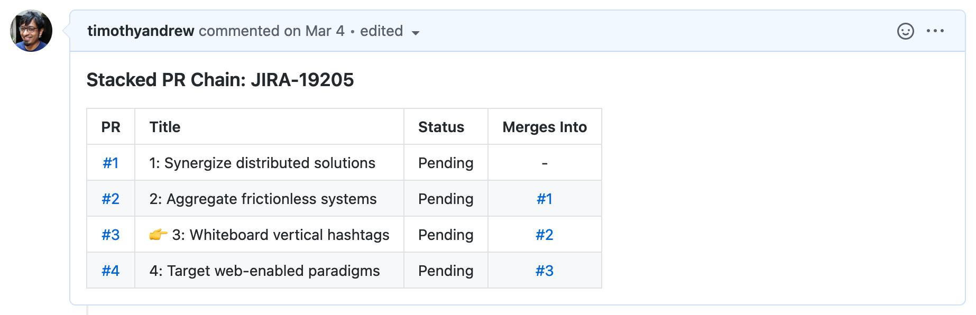
Task: Click the 'Synergize distributed solutions' title cell
Action: click(x=262, y=163)
